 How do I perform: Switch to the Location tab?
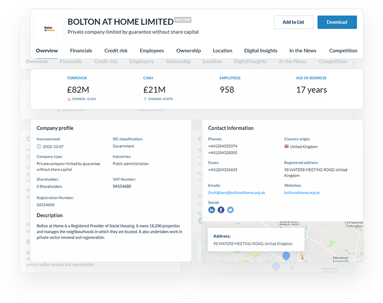pos(223,51)
